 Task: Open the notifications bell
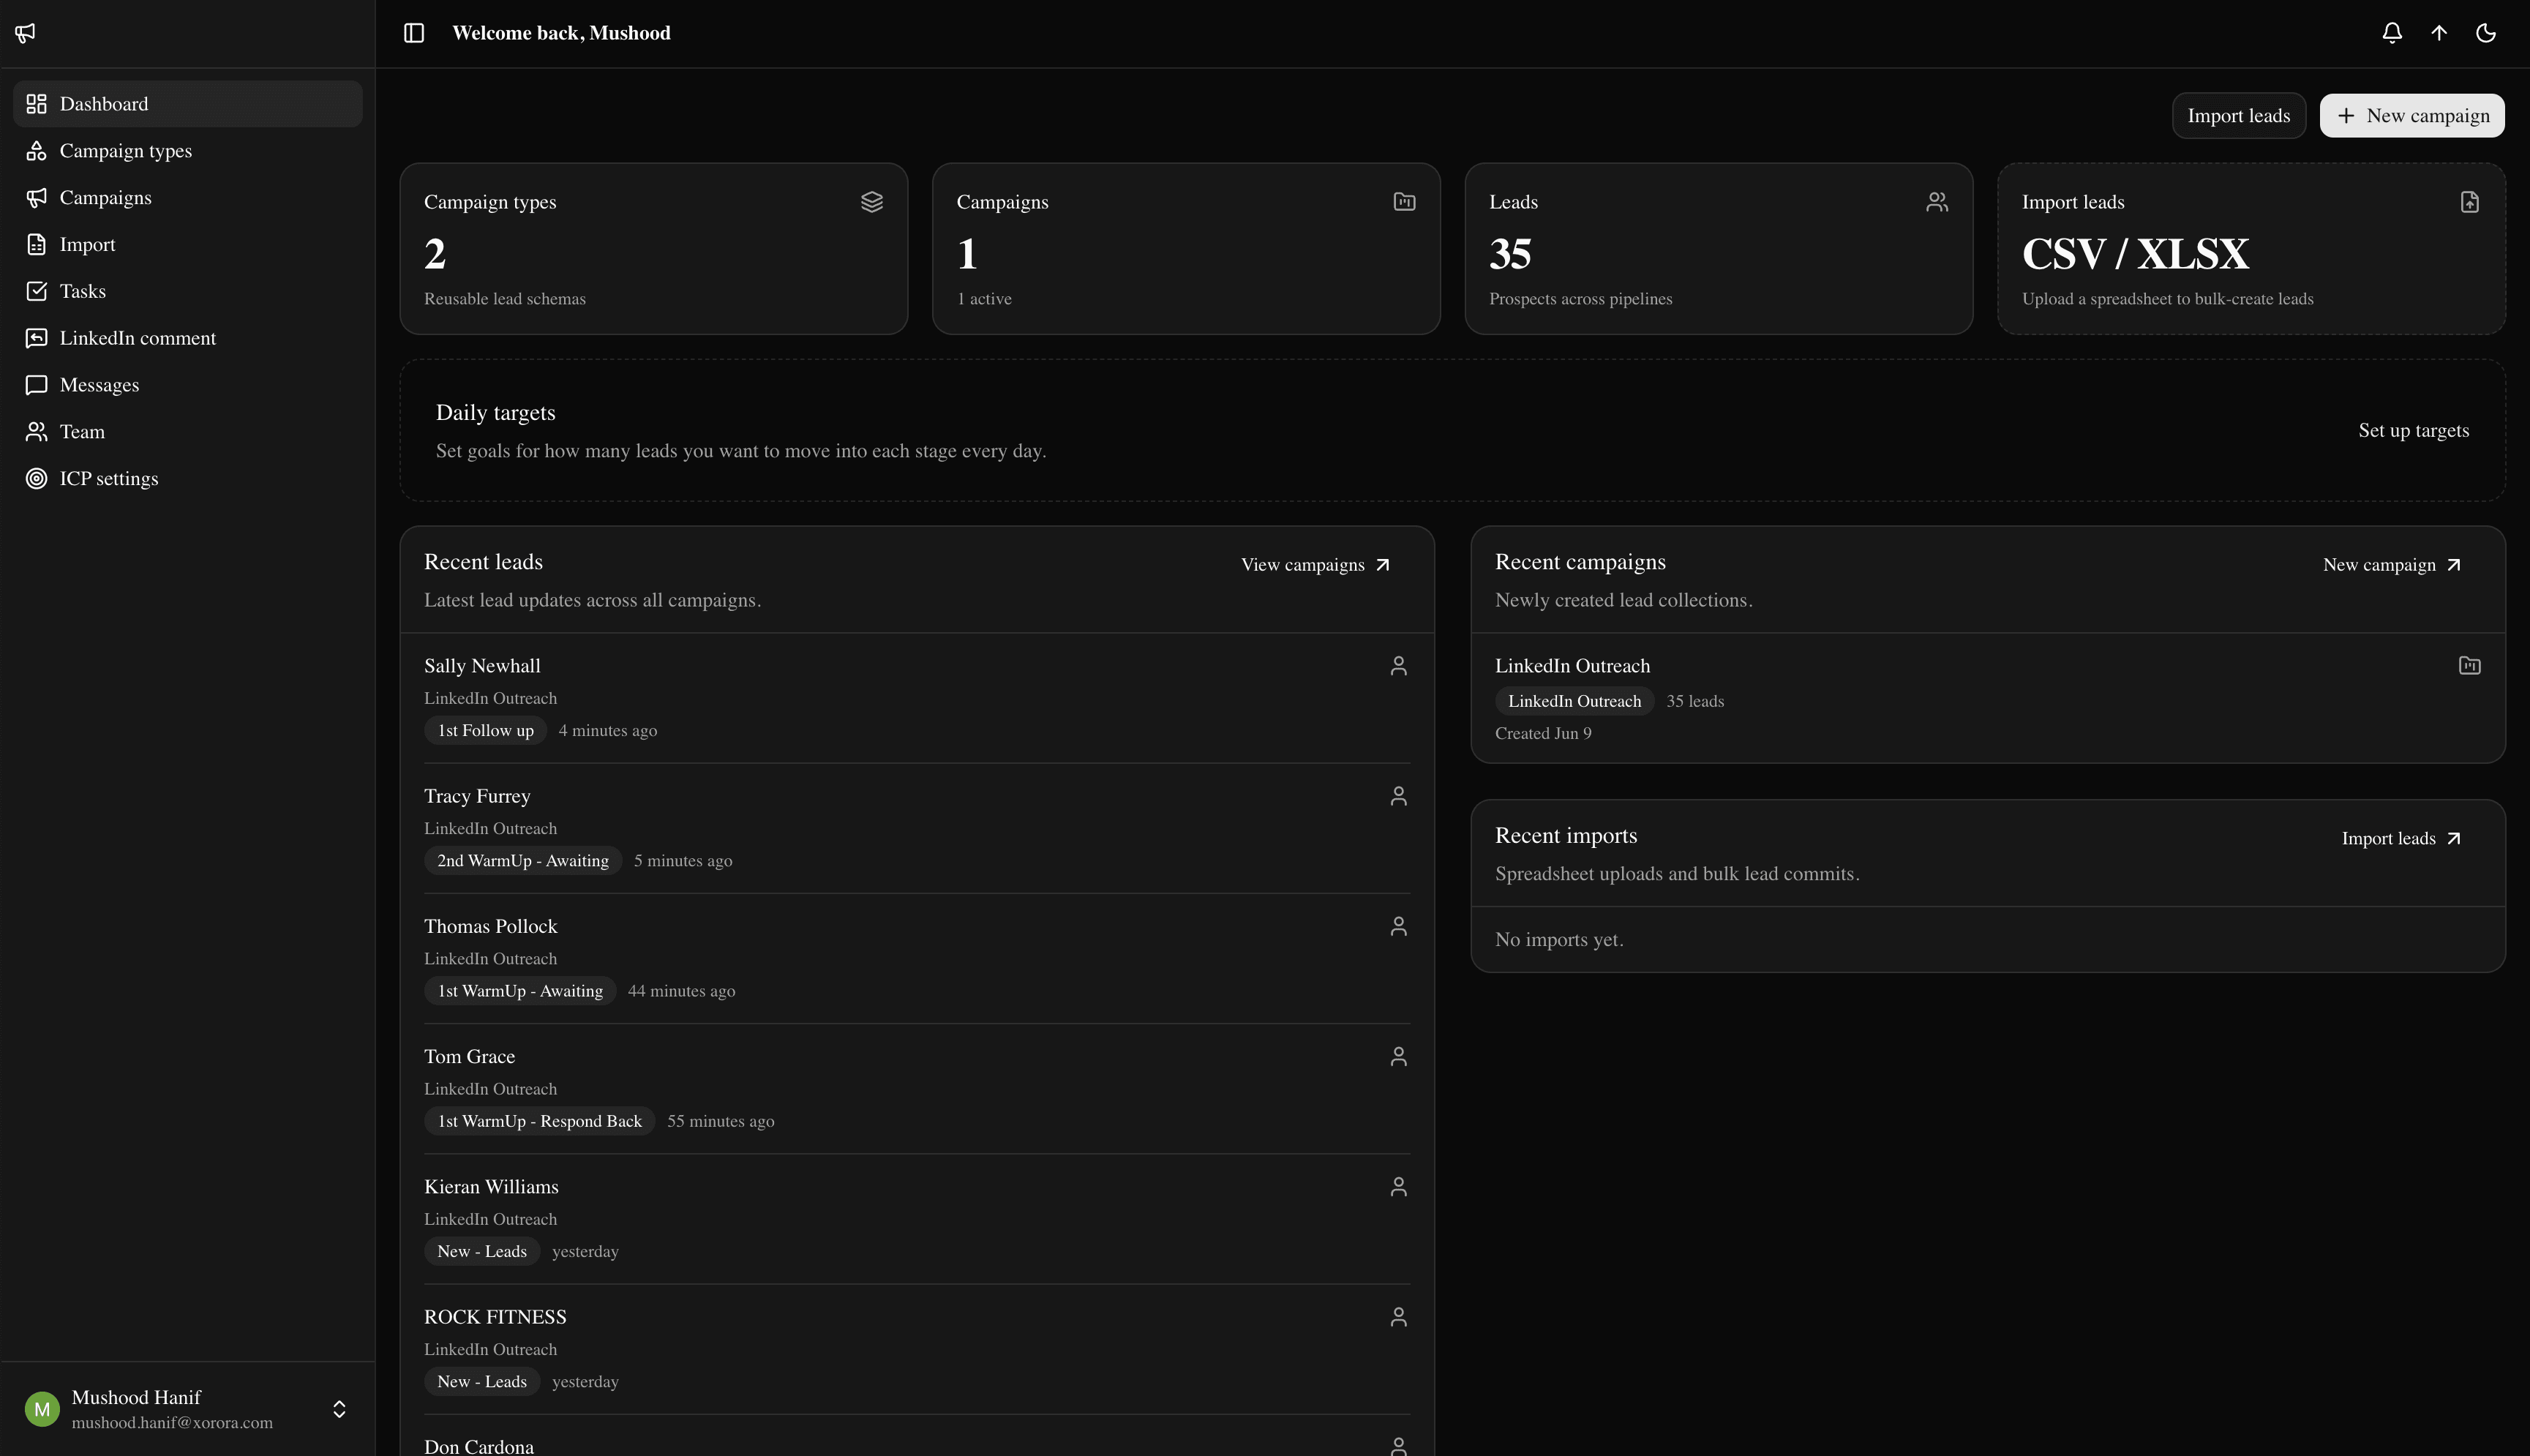[2392, 33]
